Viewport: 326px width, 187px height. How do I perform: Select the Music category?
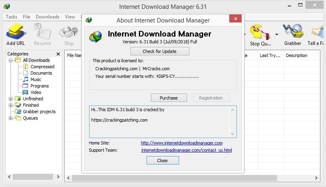(x=36, y=79)
